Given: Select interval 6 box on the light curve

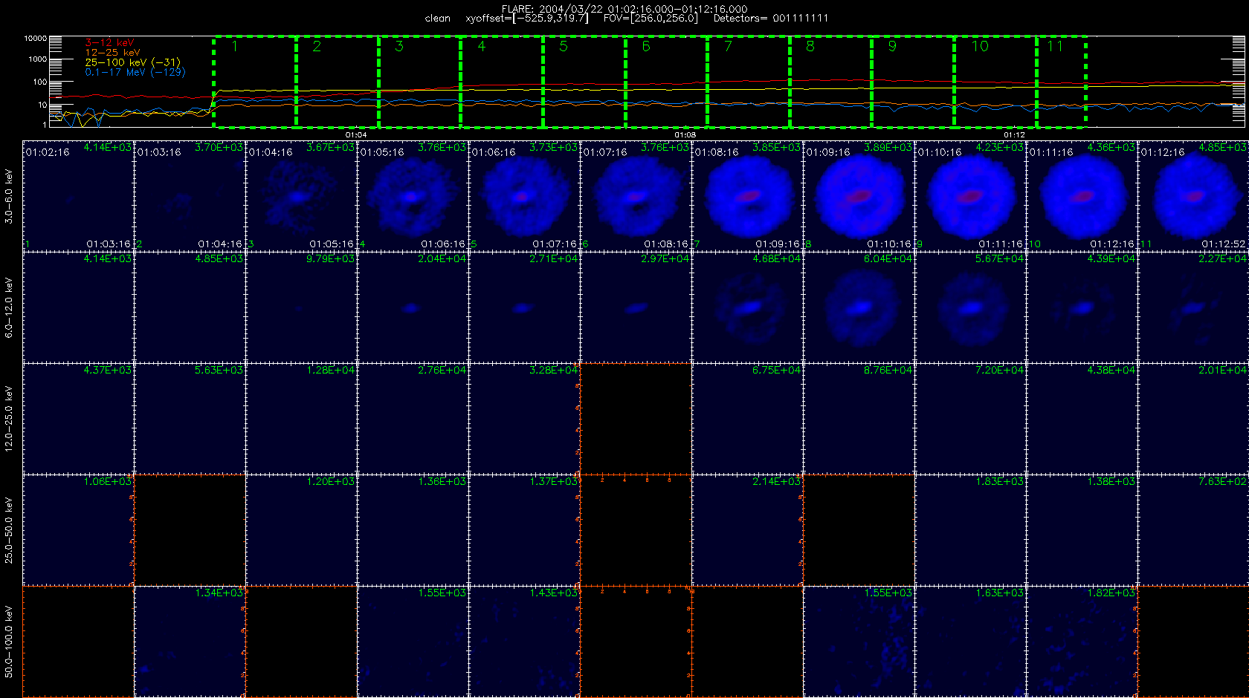Looking at the screenshot, I should [666, 81].
